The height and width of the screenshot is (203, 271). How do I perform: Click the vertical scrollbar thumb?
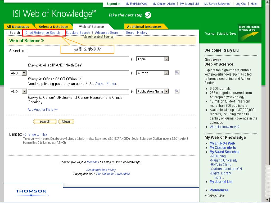point(268,85)
